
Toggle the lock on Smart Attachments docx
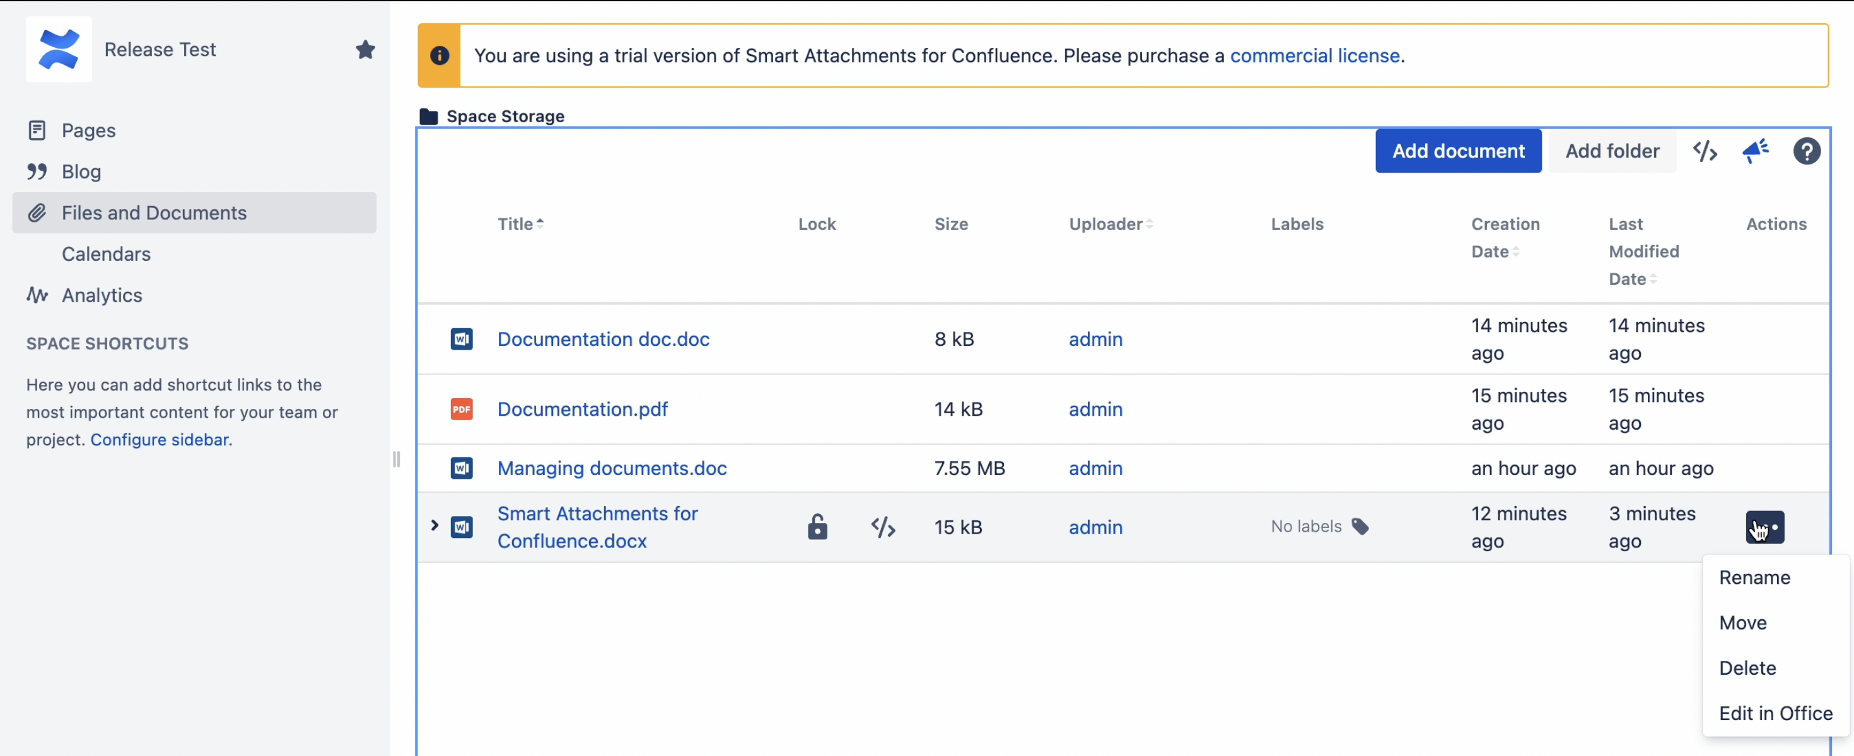tap(817, 527)
